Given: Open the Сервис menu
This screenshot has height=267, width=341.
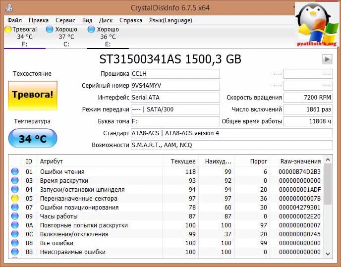Looking at the screenshot, I should click(x=65, y=20).
